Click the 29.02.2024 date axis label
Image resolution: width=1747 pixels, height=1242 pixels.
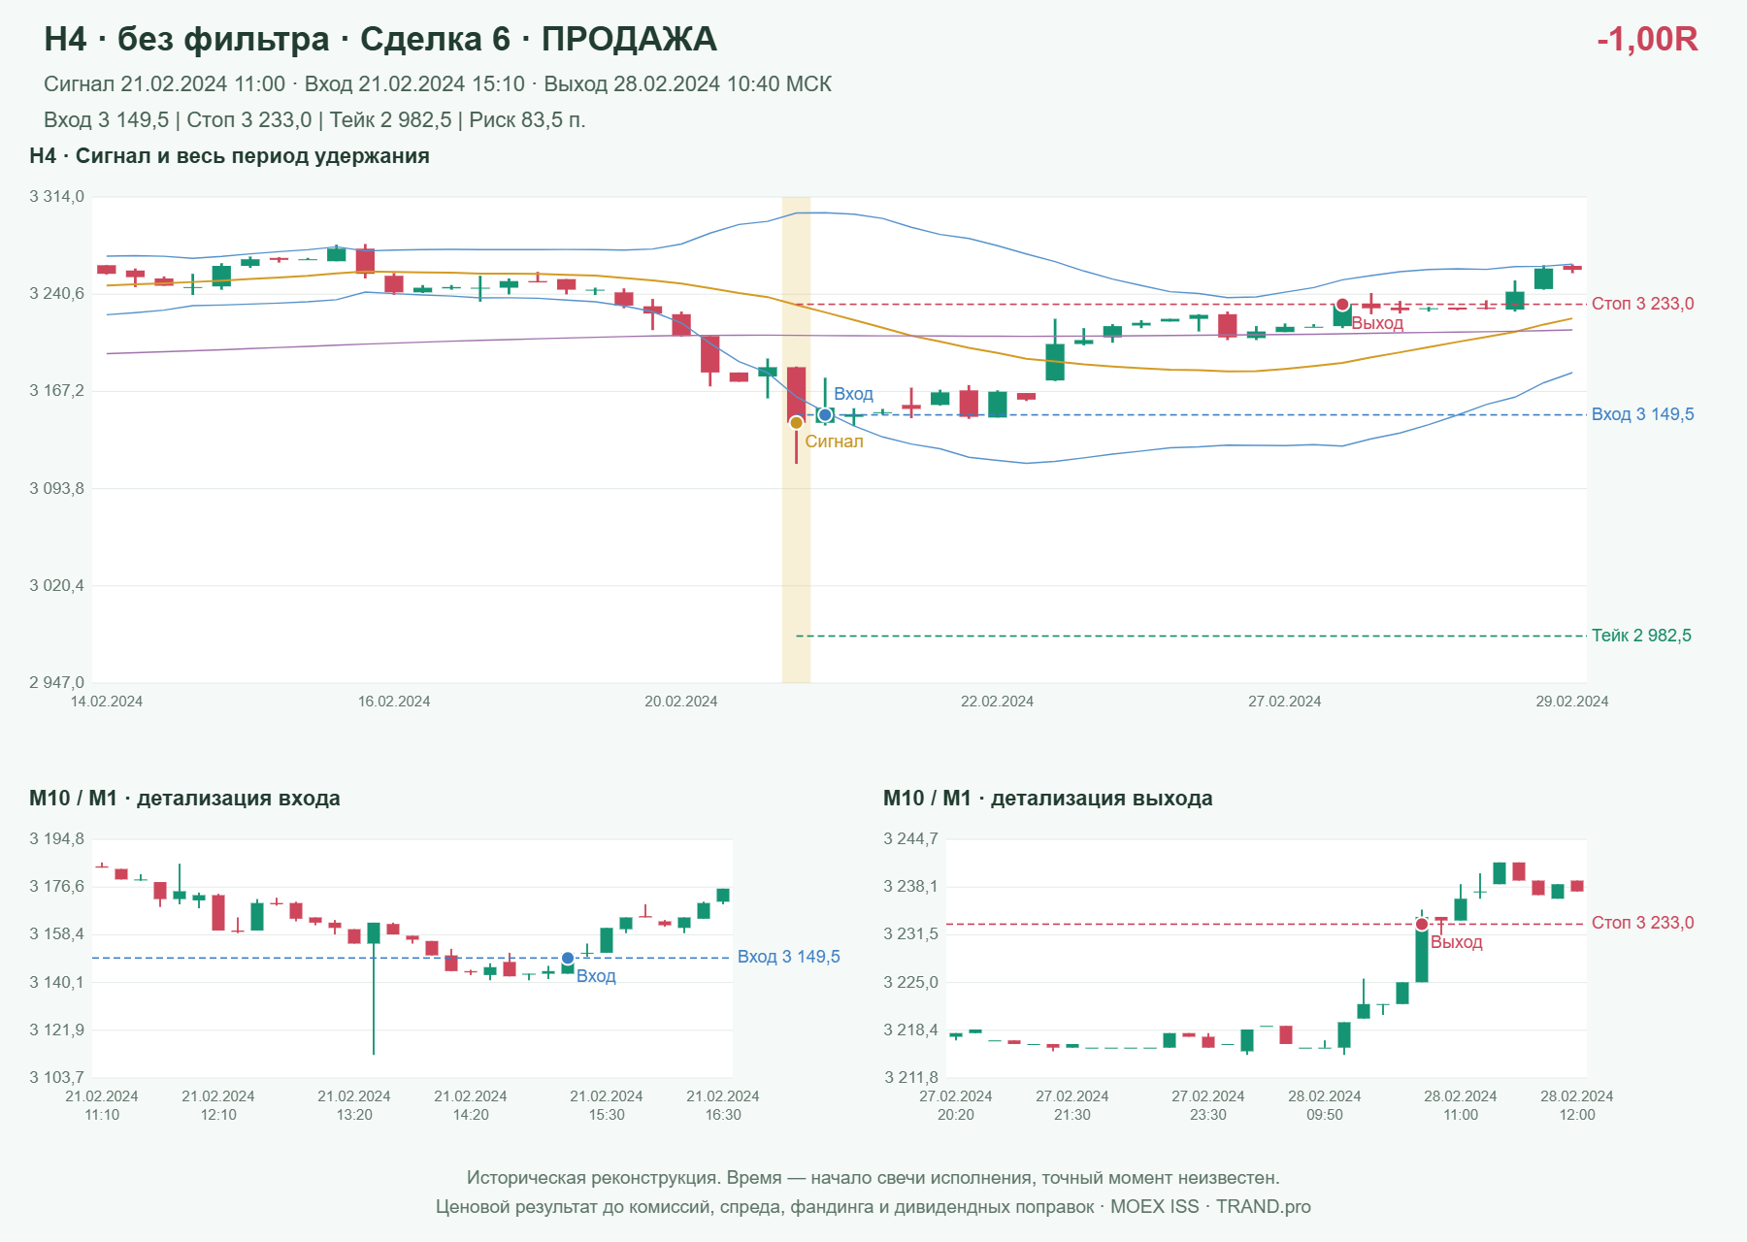(1572, 702)
